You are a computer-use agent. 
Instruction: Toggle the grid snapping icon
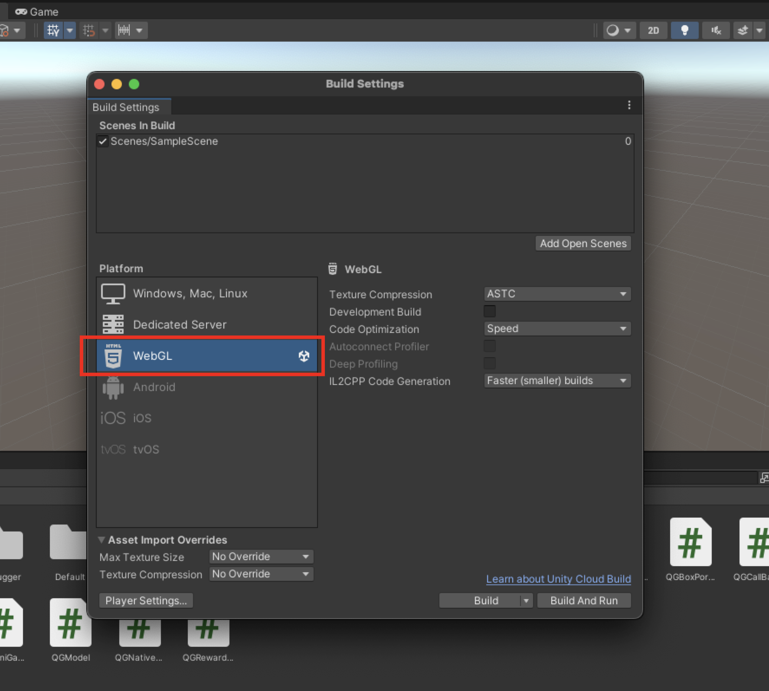89,30
